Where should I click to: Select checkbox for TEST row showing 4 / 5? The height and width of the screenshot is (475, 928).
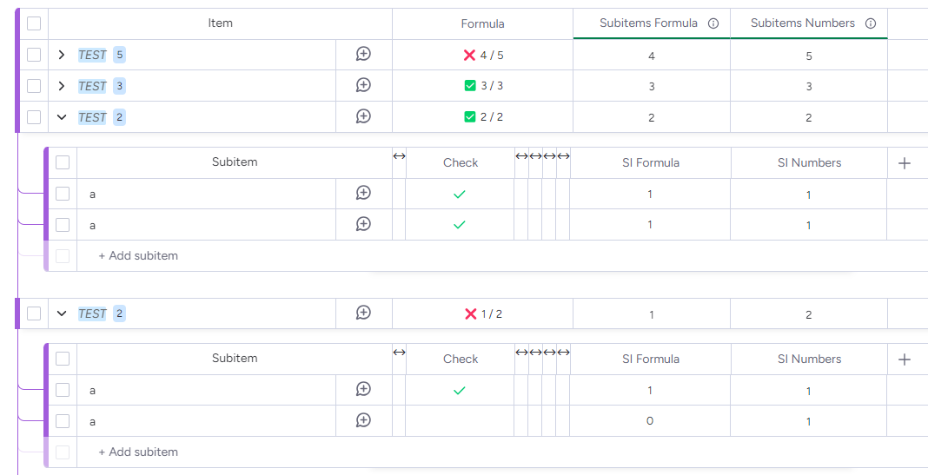coord(34,55)
